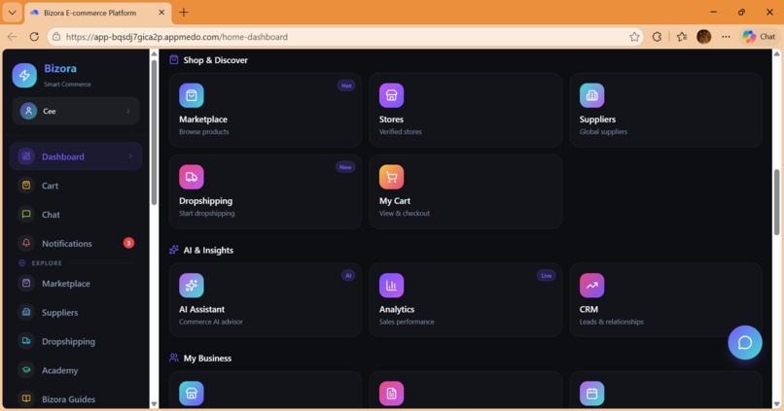Viewport: 784px width, 411px height.
Task: Click the sidebar Suppliers icon
Action: pyautogui.click(x=26, y=312)
